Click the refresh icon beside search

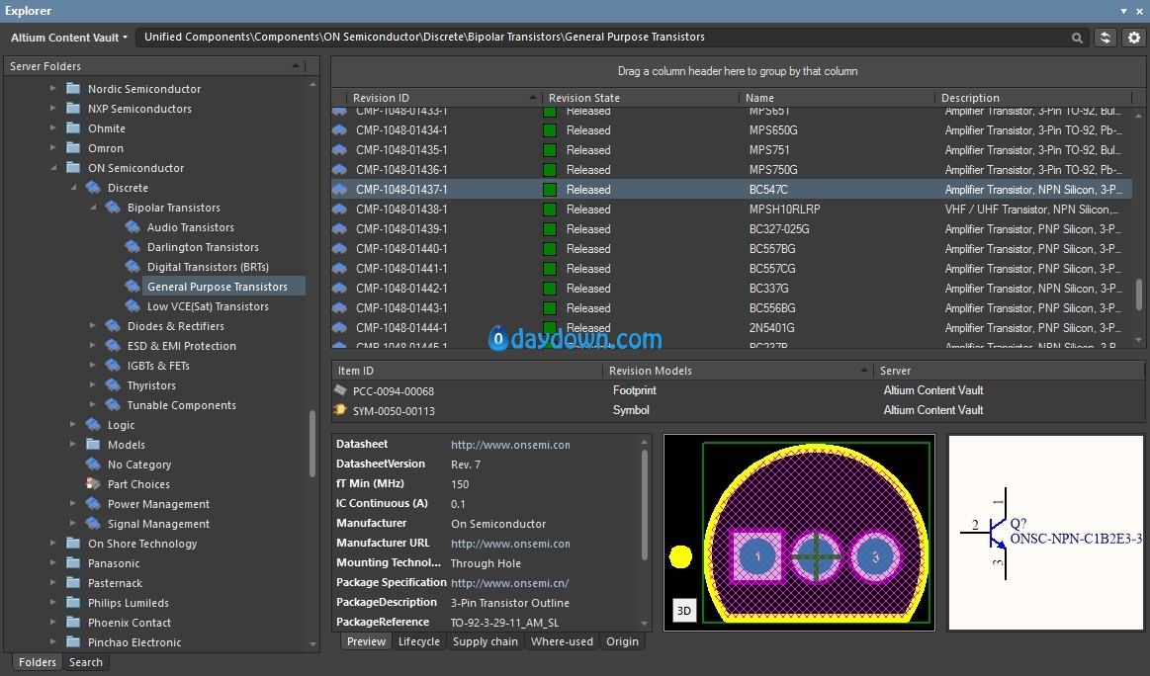click(1106, 38)
